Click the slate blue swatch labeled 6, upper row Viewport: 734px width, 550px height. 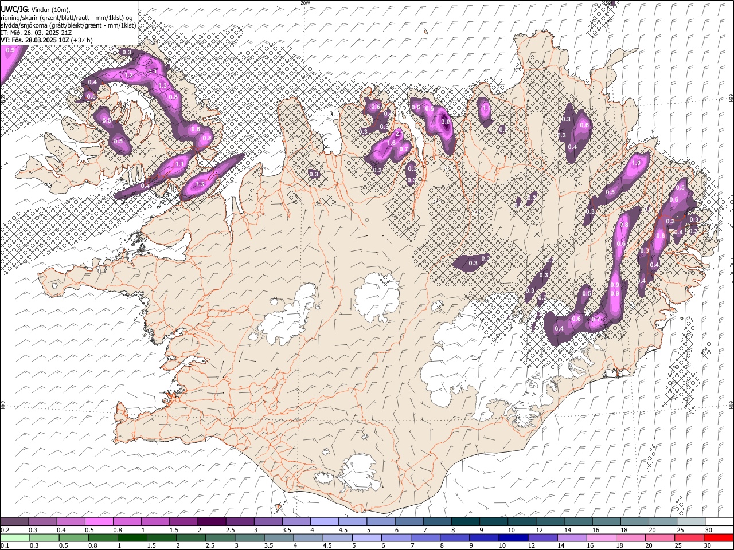pos(409,521)
